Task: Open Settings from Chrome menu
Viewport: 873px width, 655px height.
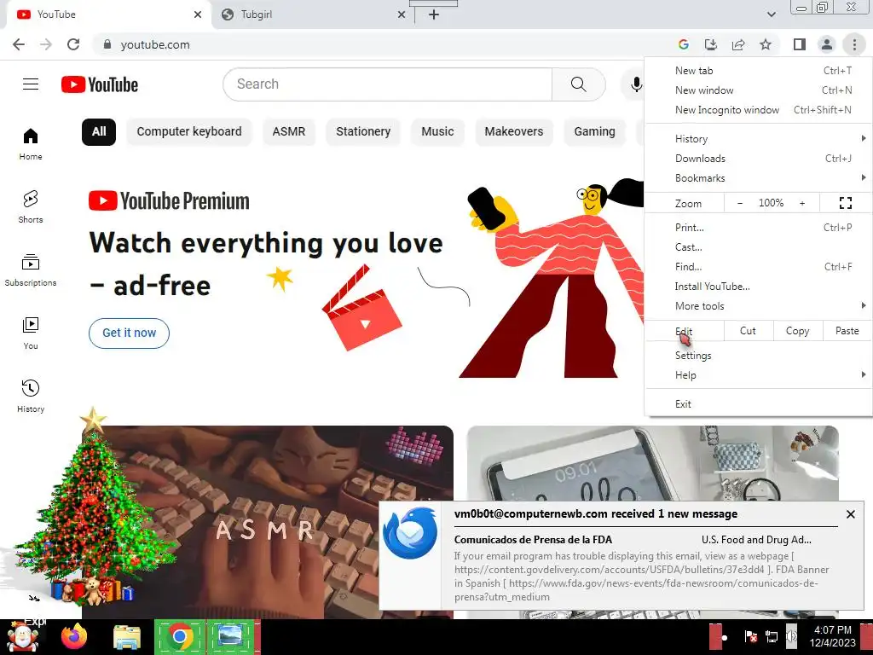Action: pyautogui.click(x=758, y=356)
